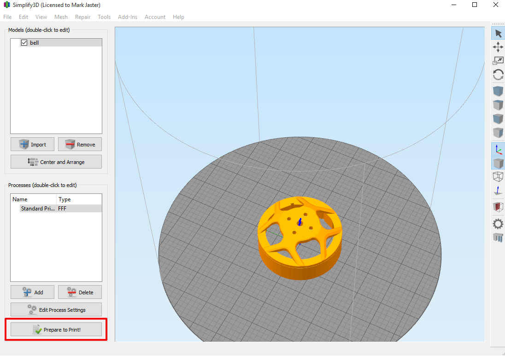Click Prepare to Print button
Screen dimensions: 505x356
pyautogui.click(x=56, y=330)
